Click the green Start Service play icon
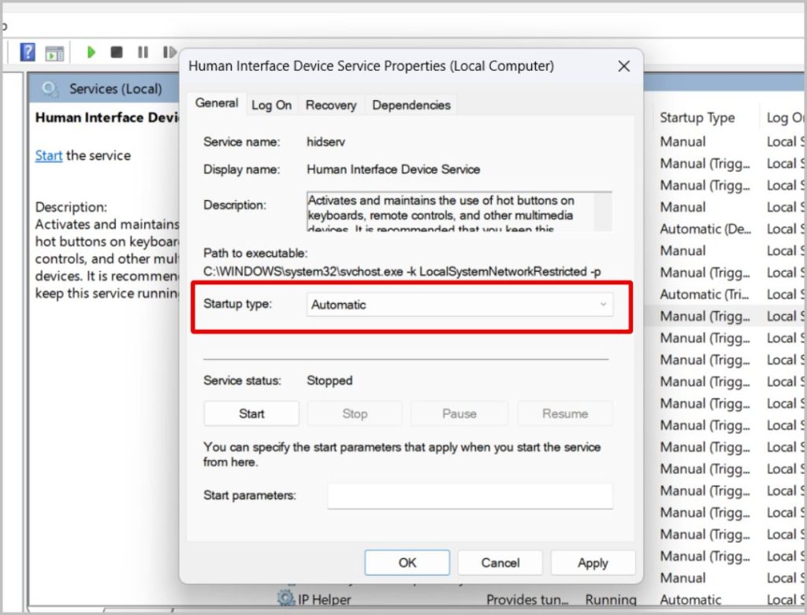This screenshot has width=807, height=615. point(91,52)
